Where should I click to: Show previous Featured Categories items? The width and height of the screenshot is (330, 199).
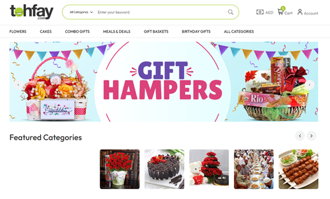[x=300, y=136]
